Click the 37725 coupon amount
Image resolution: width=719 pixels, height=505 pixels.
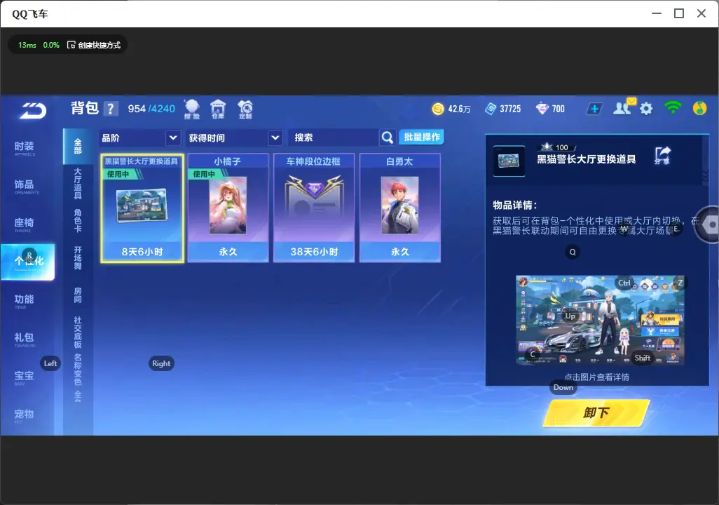point(510,109)
